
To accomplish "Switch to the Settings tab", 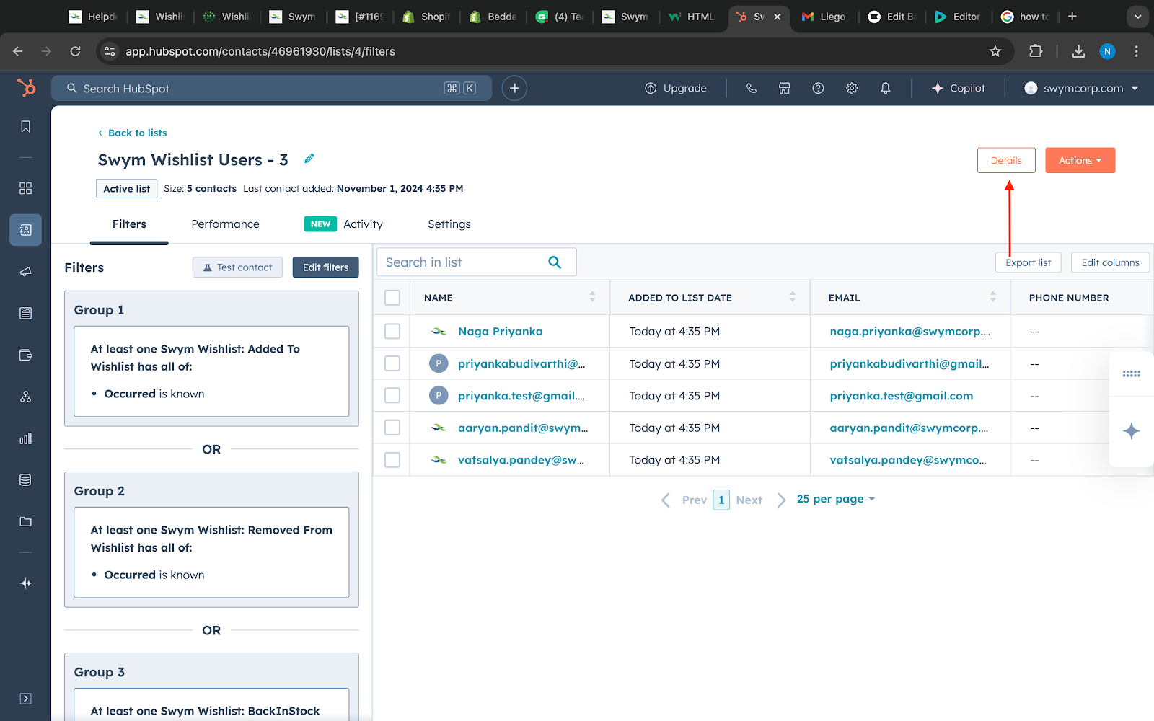I will (x=449, y=224).
